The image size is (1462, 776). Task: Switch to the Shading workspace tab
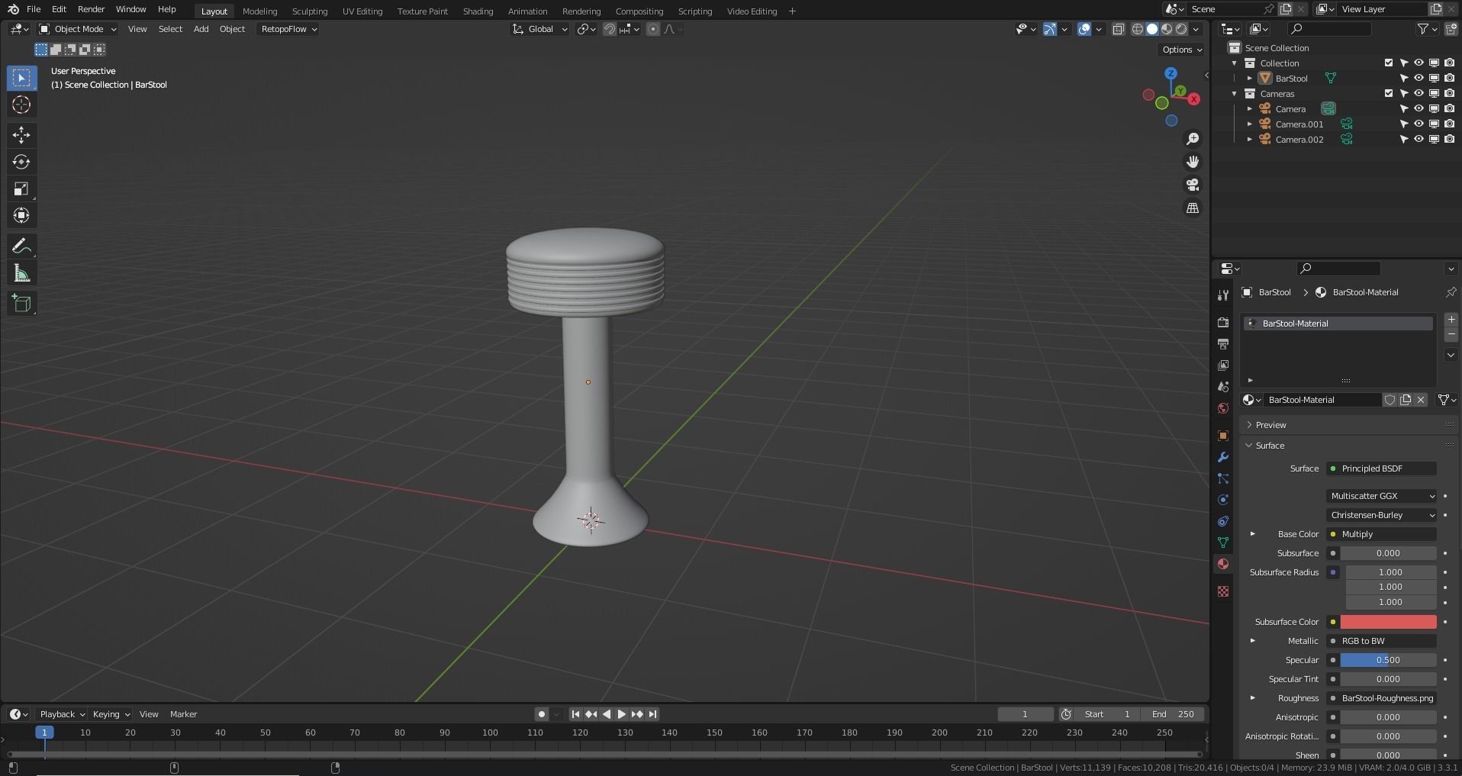[478, 11]
